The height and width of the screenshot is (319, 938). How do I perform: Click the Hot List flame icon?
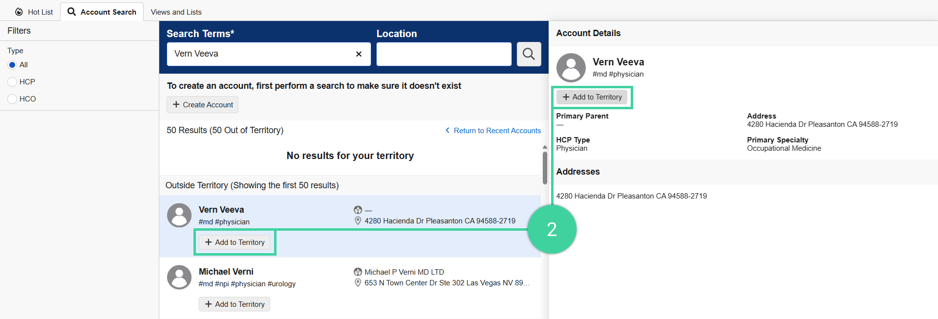[19, 12]
